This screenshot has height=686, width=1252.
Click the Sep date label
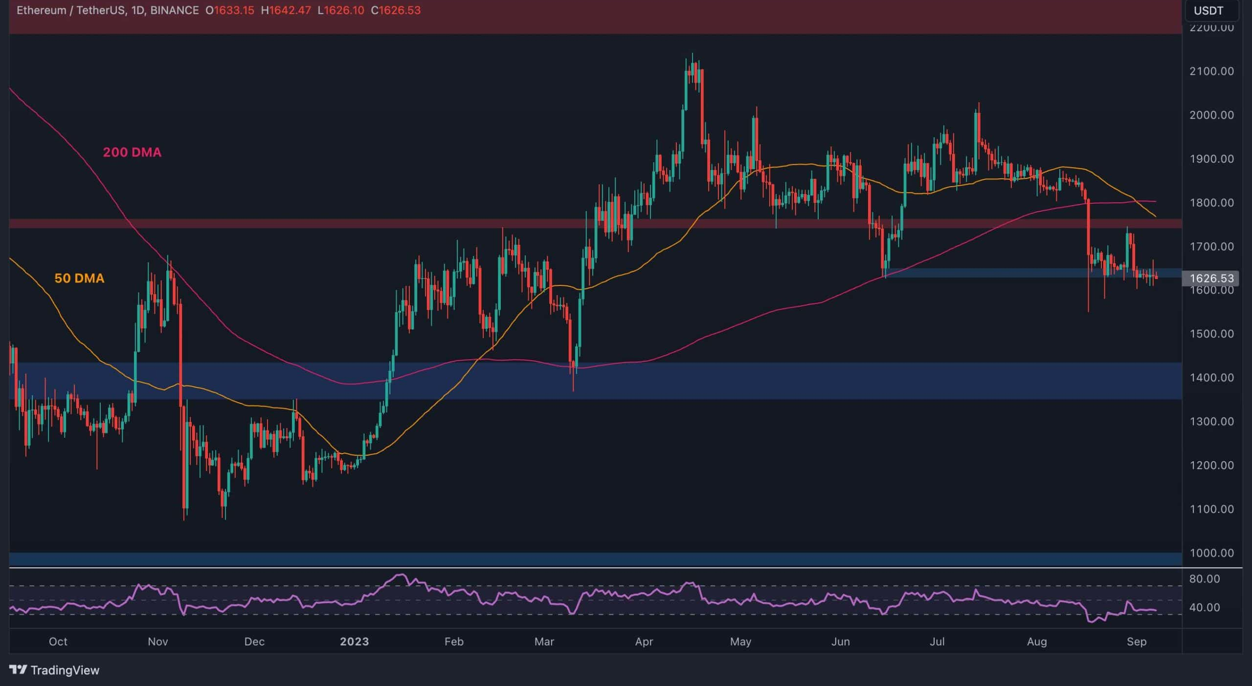[1137, 642]
